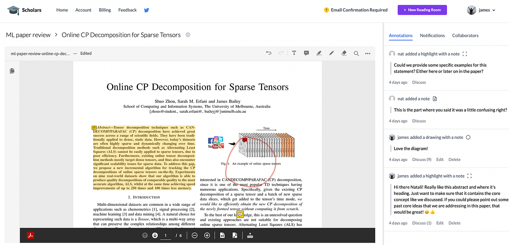Click the Online CP Decomposition breadcrumb title
Image resolution: width=509 pixels, height=245 pixels.
click(121, 35)
